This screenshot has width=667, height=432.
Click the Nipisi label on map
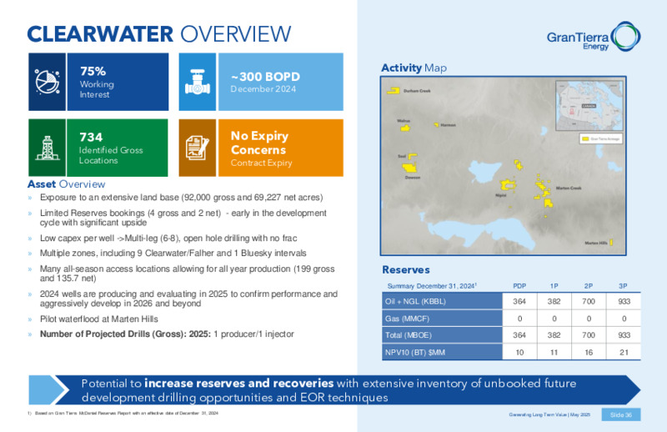(501, 195)
